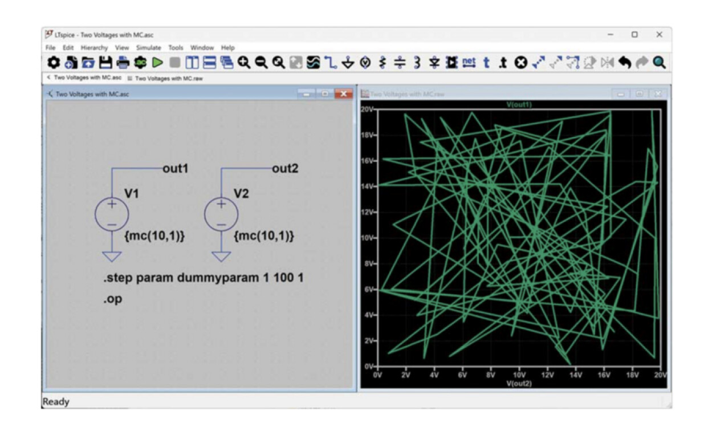This screenshot has height=431, width=716.
Task: Switch to Two Voltages with MC.raw tab
Action: 165,78
